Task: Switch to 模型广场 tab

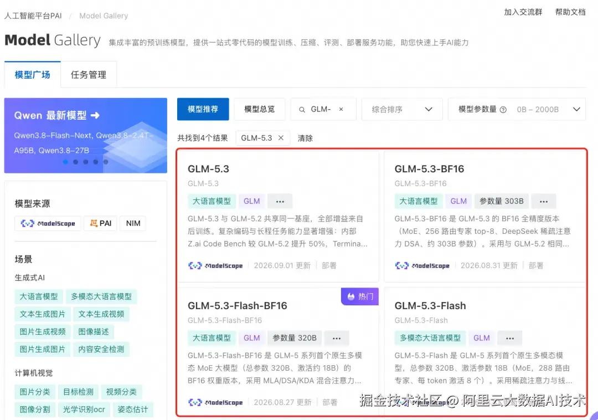Action: pyautogui.click(x=33, y=75)
